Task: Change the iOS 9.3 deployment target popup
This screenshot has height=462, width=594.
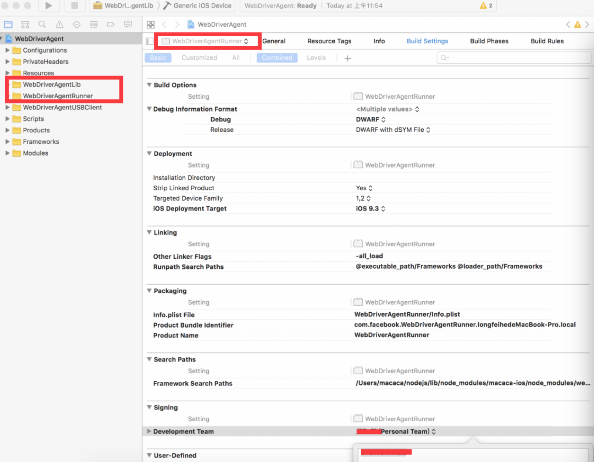Action: (371, 208)
